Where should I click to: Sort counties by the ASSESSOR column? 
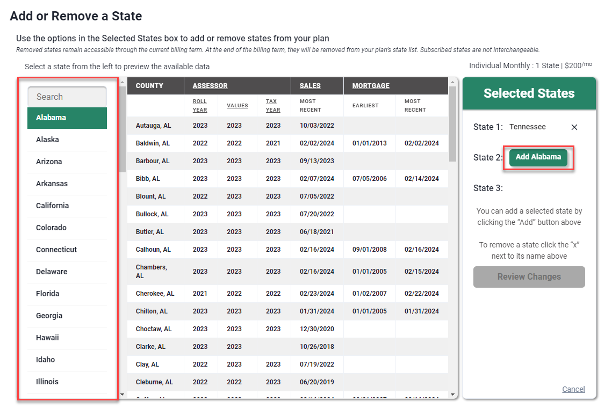208,86
